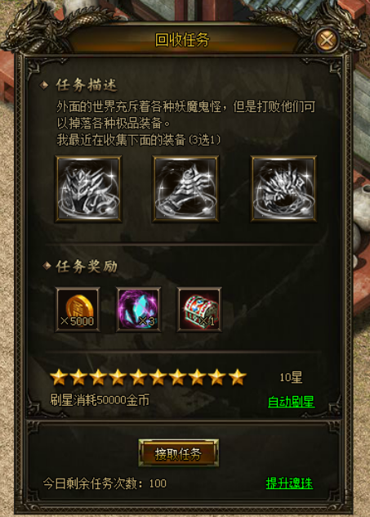The width and height of the screenshot is (370, 517).
Task: Click the treasure chest ×1 reward
Action: (199, 309)
